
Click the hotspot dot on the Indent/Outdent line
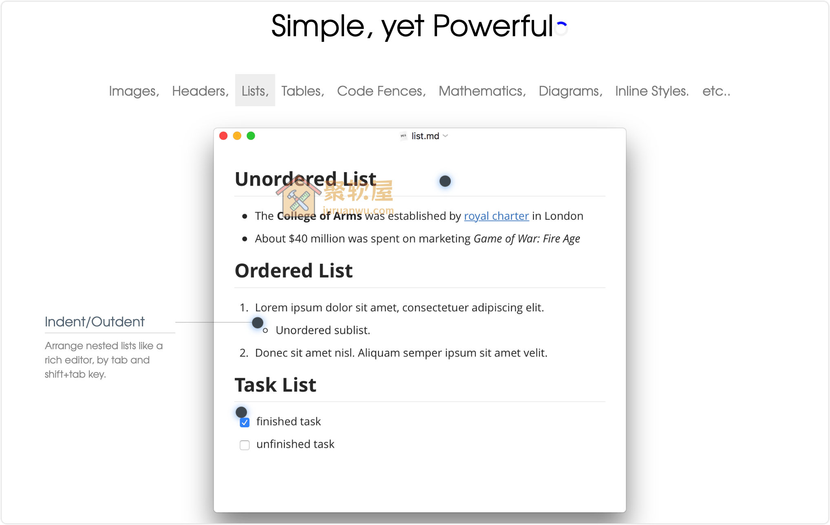click(258, 323)
